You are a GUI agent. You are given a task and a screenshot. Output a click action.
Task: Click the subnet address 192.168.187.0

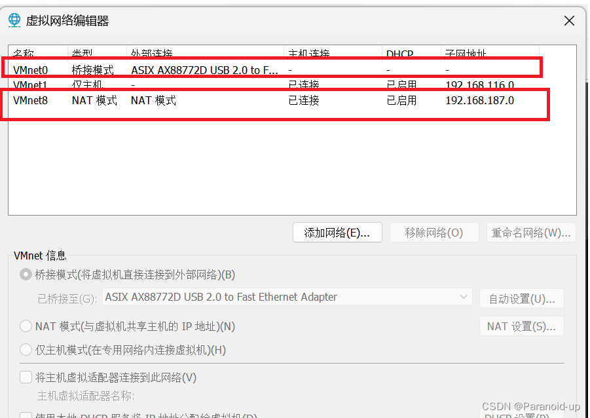(479, 100)
